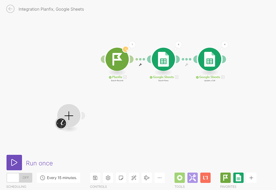Viewport: 276px width, 190px height.
Task: Open the clock schedule icon on empty module
Action: click(61, 123)
